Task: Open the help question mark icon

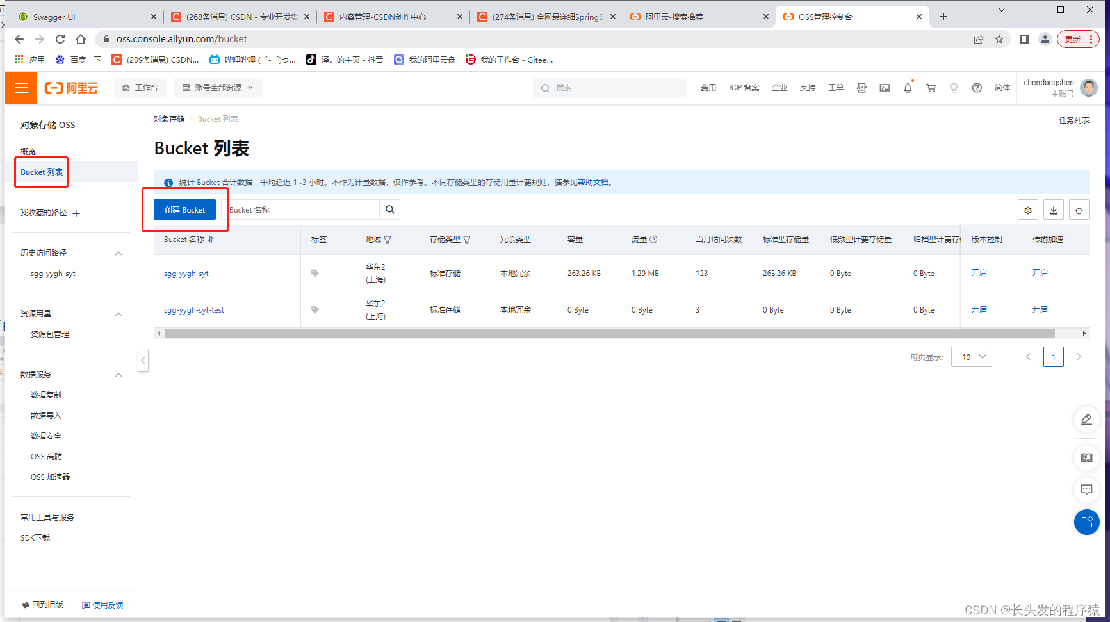Action: [977, 88]
